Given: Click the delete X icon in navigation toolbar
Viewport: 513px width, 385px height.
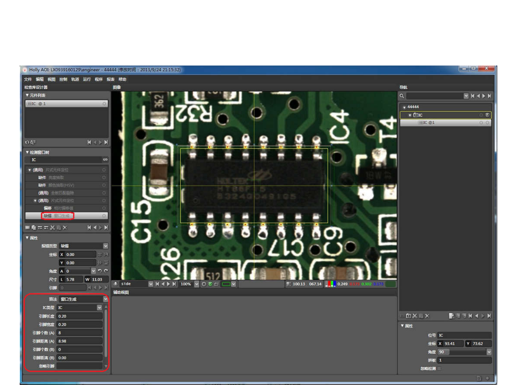Looking at the screenshot, I should (427, 316).
